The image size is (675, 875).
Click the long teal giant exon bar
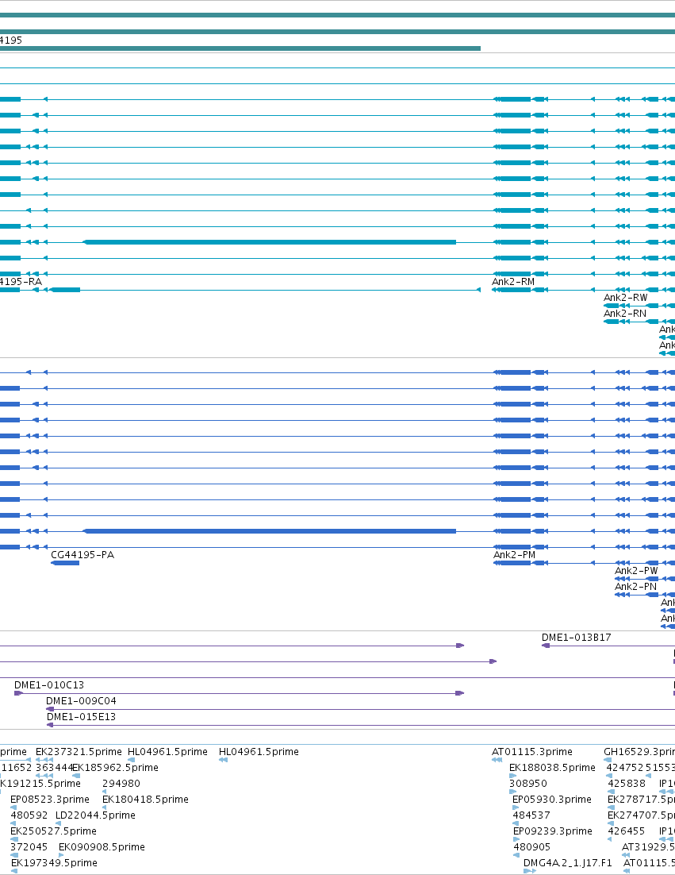tap(270, 242)
